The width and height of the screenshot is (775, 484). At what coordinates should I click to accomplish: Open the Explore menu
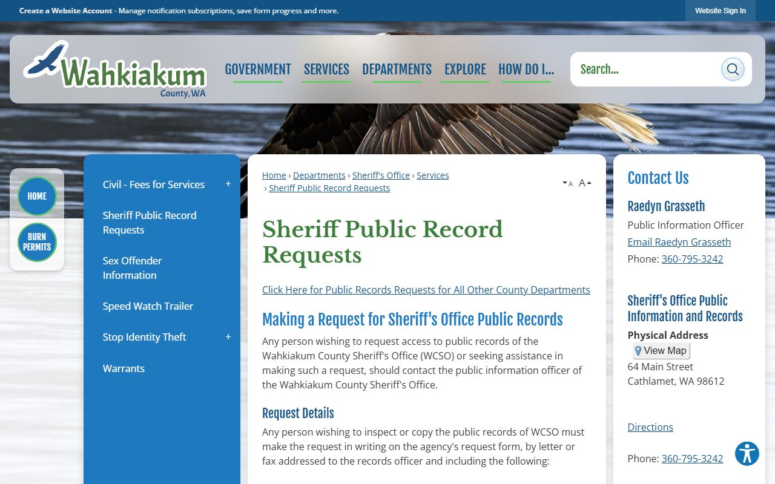(465, 70)
